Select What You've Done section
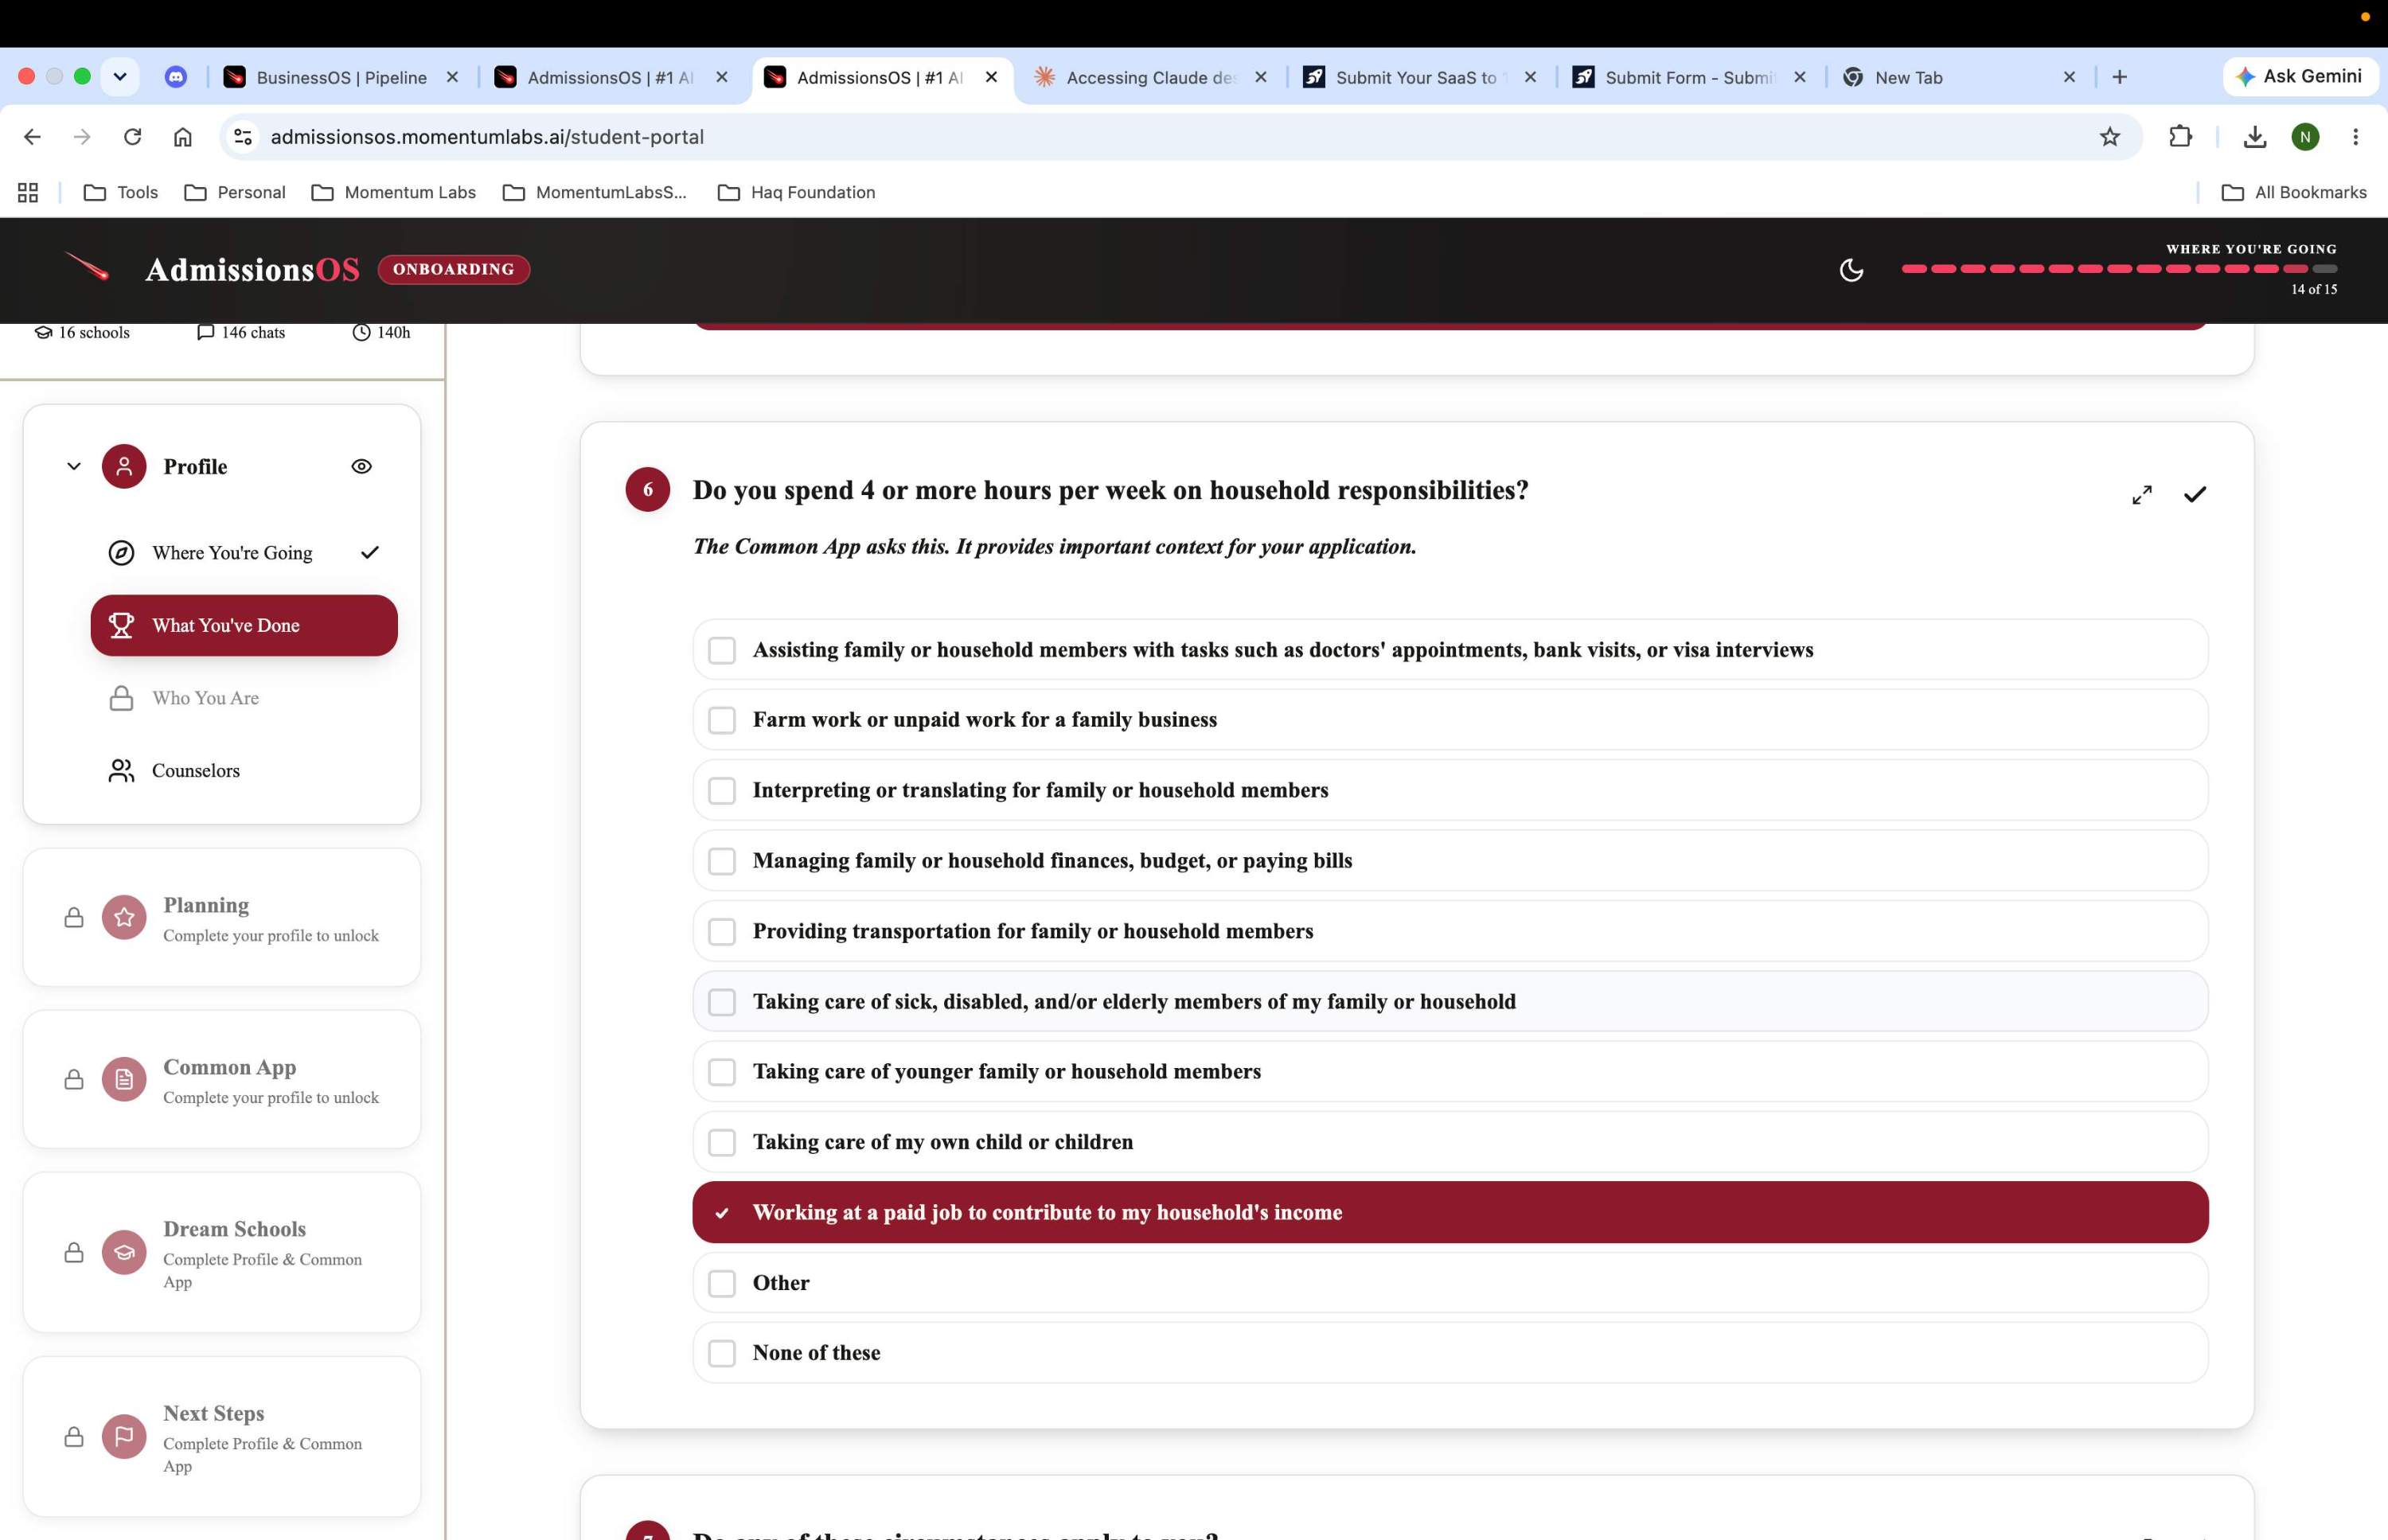Viewport: 2388px width, 1540px height. coord(244,626)
